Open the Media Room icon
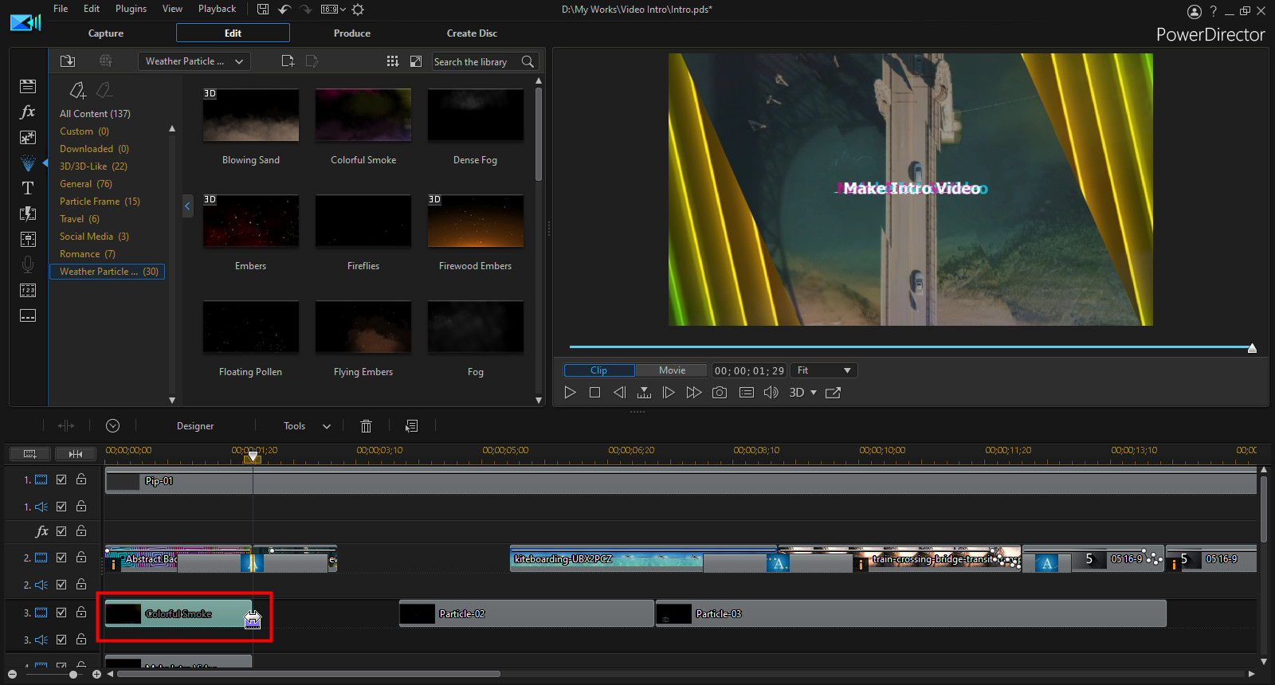This screenshot has width=1275, height=685. point(28,86)
